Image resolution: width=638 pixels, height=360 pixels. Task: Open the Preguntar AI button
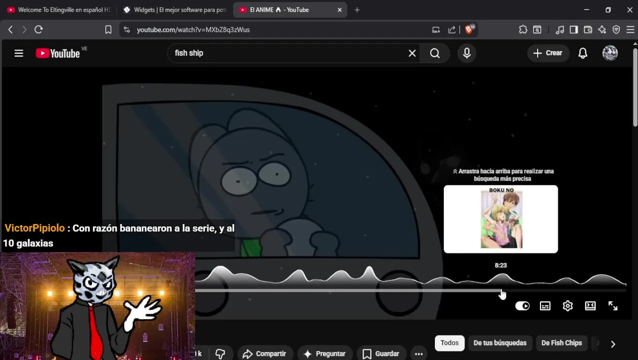coord(324,354)
